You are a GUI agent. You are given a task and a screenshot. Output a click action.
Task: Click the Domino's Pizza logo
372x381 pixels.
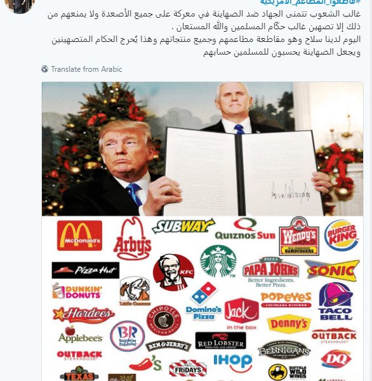[204, 301]
